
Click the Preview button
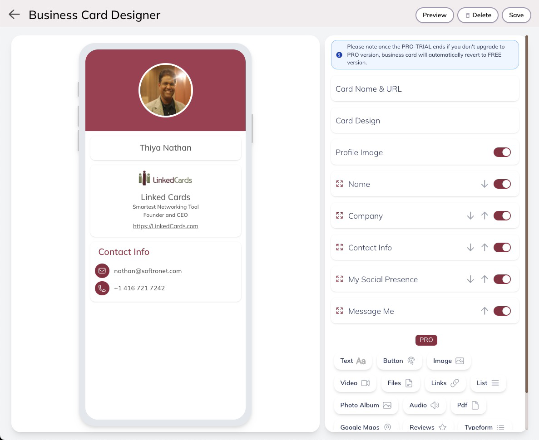pos(435,15)
